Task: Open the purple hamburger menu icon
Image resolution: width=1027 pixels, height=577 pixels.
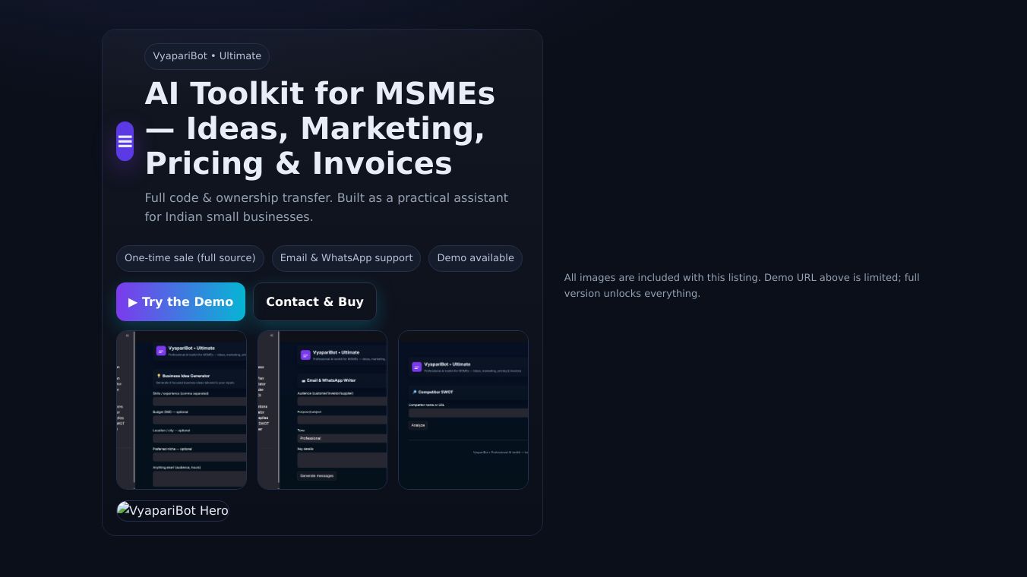Action: 125,141
